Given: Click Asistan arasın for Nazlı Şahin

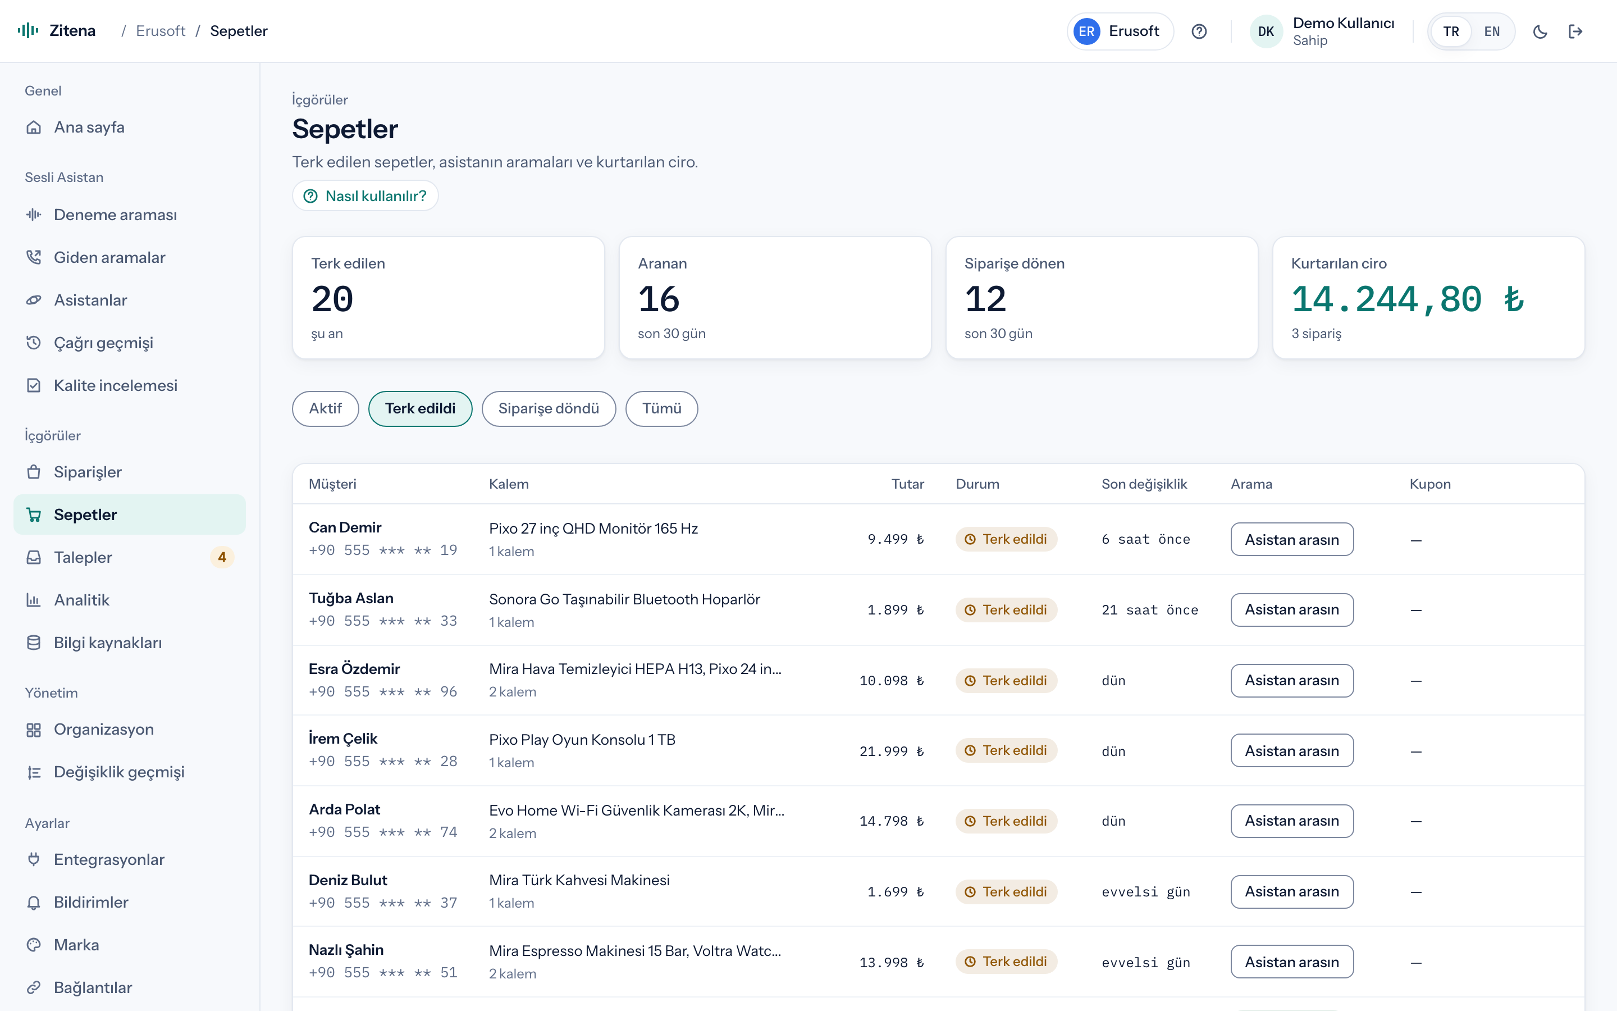Looking at the screenshot, I should (x=1291, y=962).
